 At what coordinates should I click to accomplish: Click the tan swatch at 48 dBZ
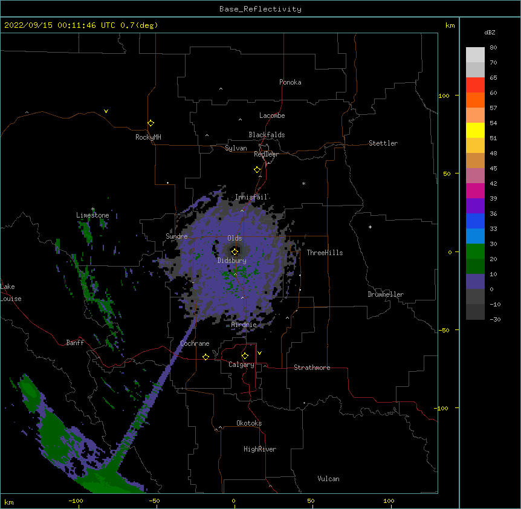tap(475, 160)
